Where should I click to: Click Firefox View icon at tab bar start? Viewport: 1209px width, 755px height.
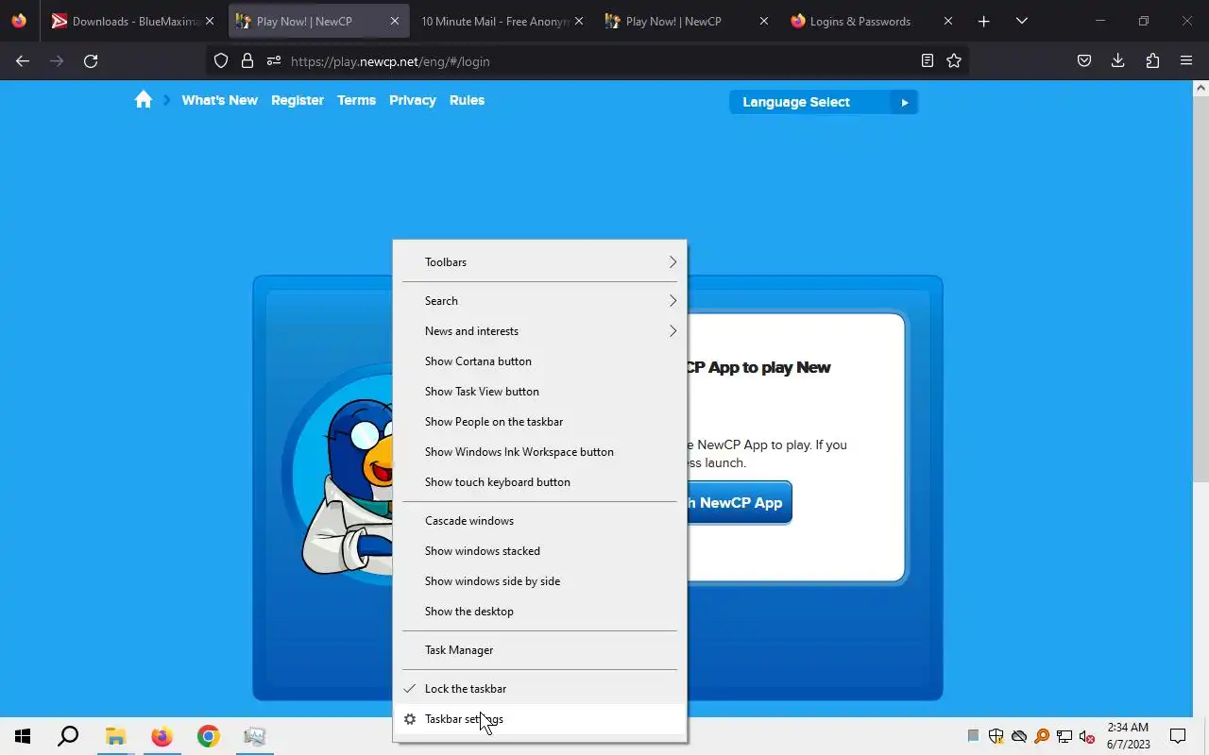(x=19, y=21)
